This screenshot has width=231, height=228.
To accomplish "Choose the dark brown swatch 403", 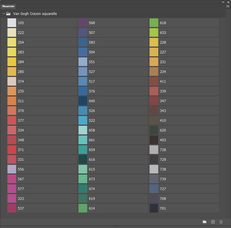I will (x=154, y=140).
